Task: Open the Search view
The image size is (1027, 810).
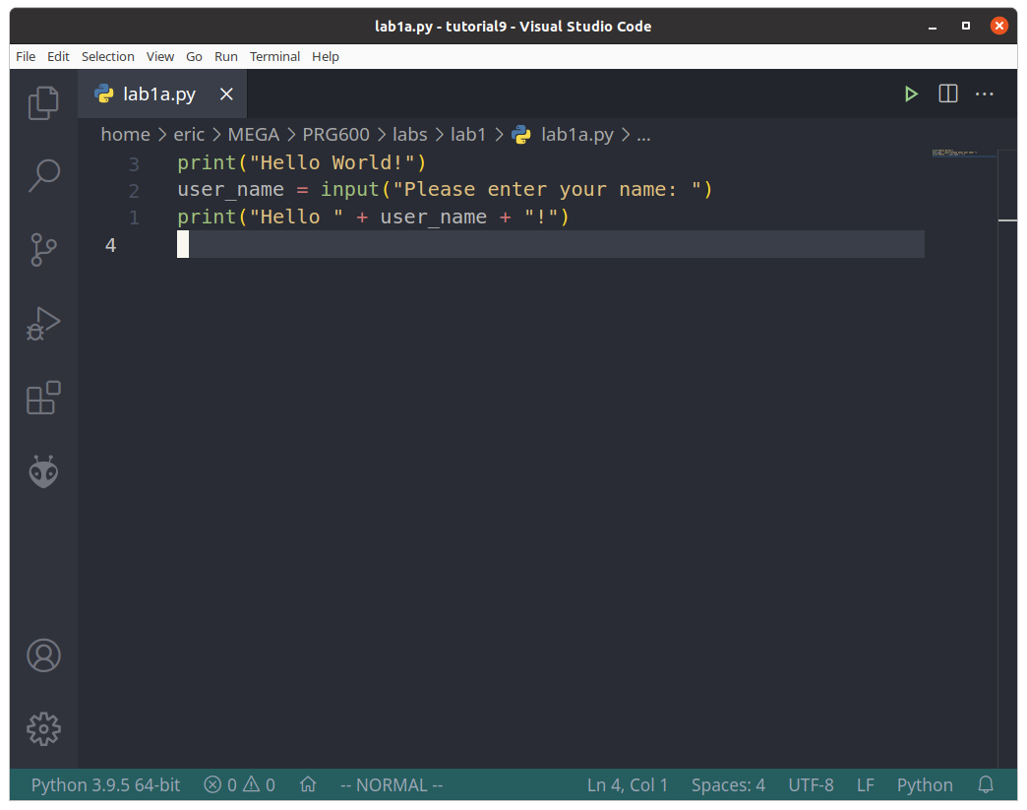Action: 43,175
